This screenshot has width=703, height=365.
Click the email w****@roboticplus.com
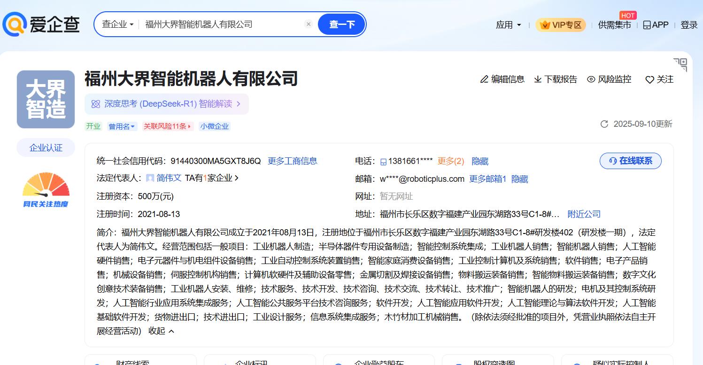click(x=422, y=179)
